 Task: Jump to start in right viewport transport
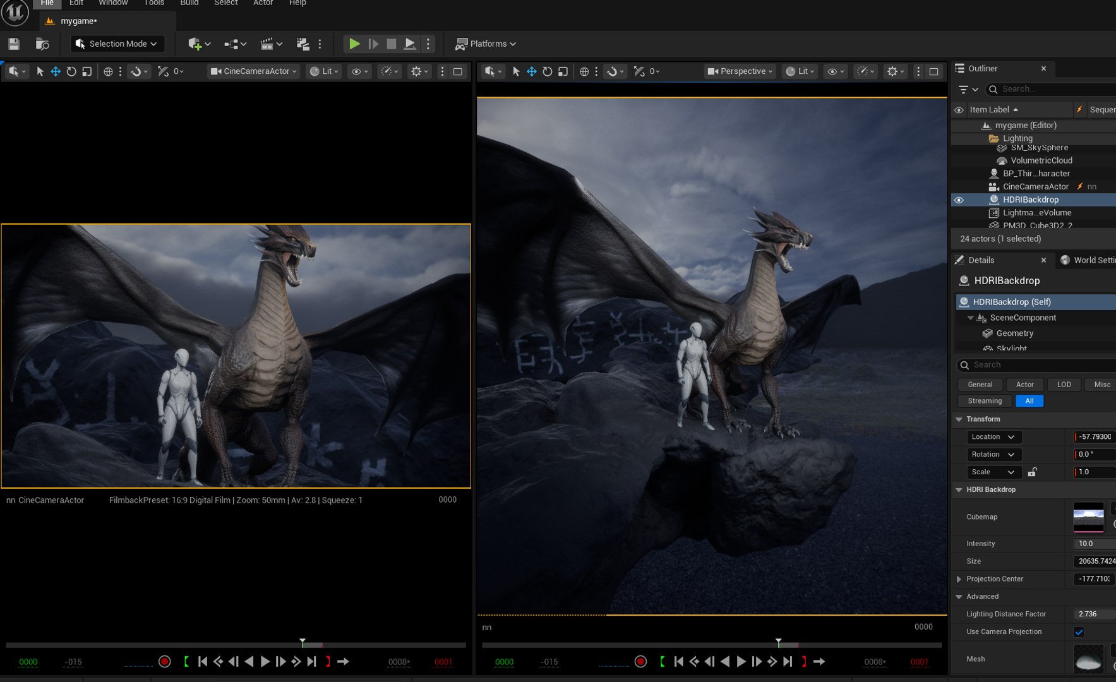point(679,661)
